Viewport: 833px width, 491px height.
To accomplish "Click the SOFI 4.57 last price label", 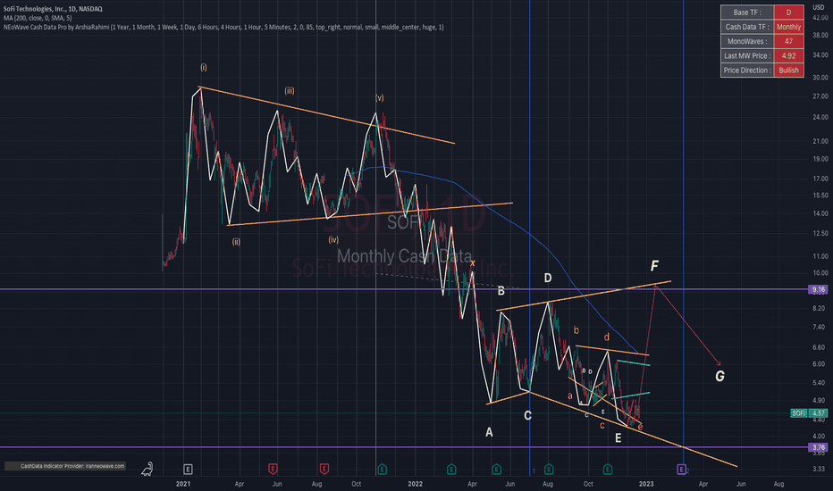I will (809, 413).
